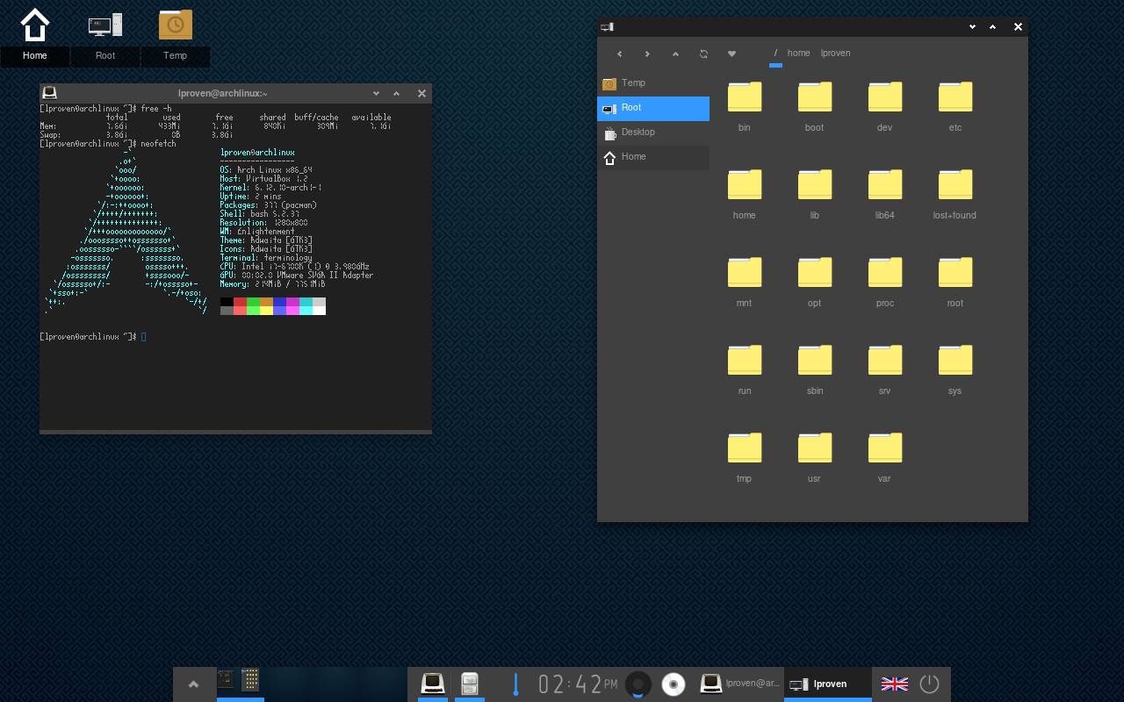This screenshot has height=702, width=1124.
Task: Select the lost+found folder
Action: (955, 193)
